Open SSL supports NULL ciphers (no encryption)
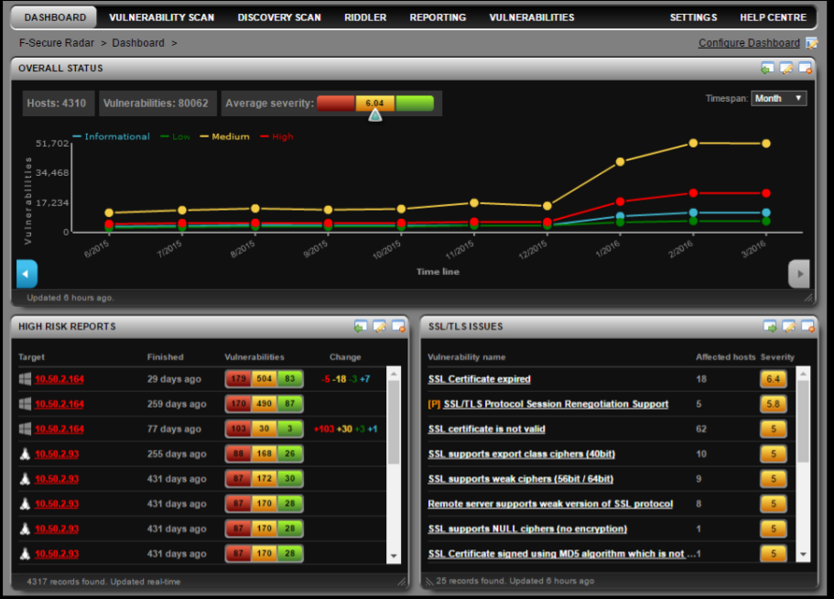 [527, 529]
